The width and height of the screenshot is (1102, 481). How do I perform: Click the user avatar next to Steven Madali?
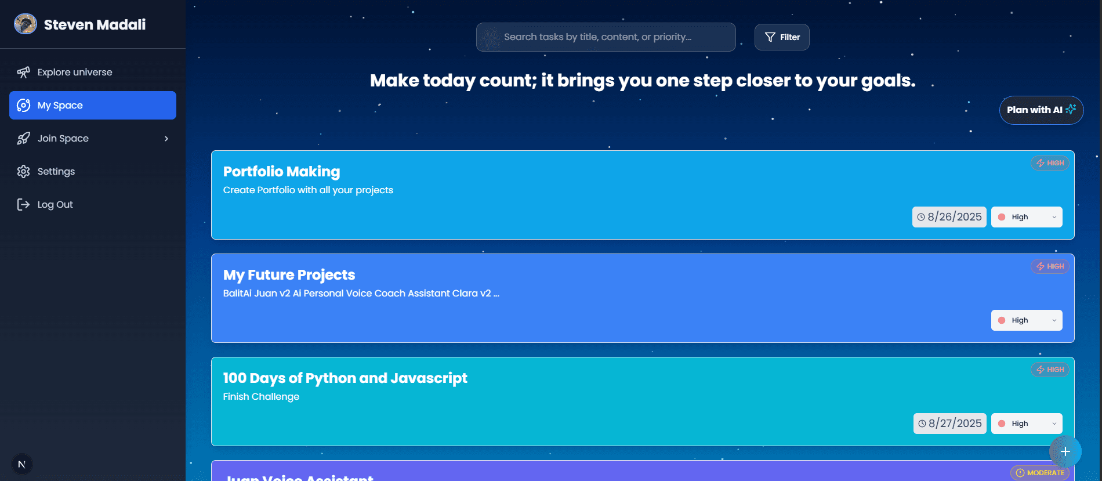[x=26, y=24]
